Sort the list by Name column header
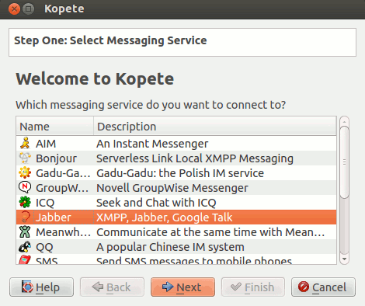Image resolution: width=365 pixels, height=306 pixels. (x=54, y=126)
